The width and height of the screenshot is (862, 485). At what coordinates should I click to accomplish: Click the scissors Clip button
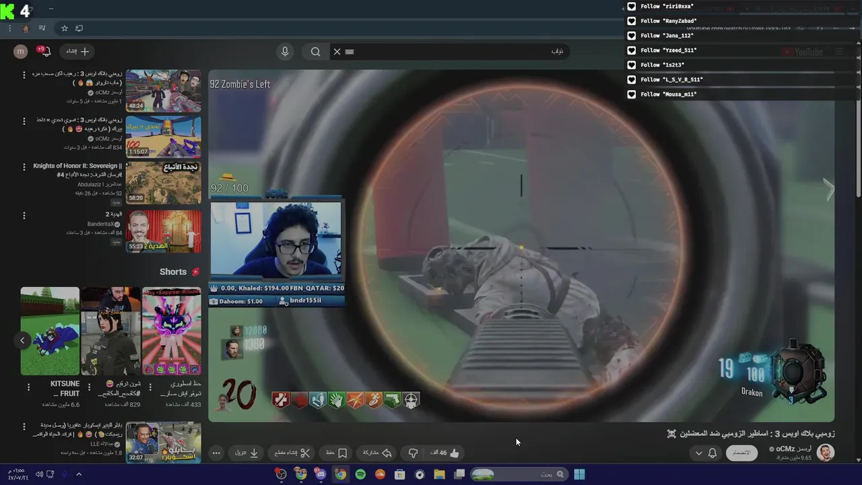click(292, 453)
